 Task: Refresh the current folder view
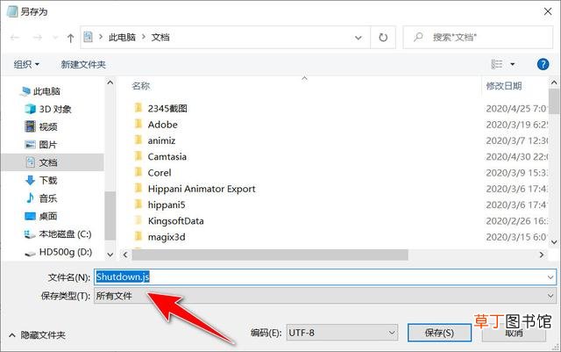(383, 37)
